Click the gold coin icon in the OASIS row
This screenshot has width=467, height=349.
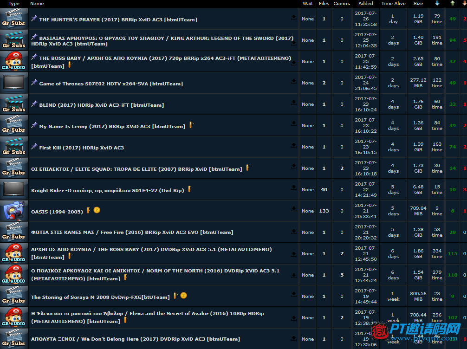97,210
